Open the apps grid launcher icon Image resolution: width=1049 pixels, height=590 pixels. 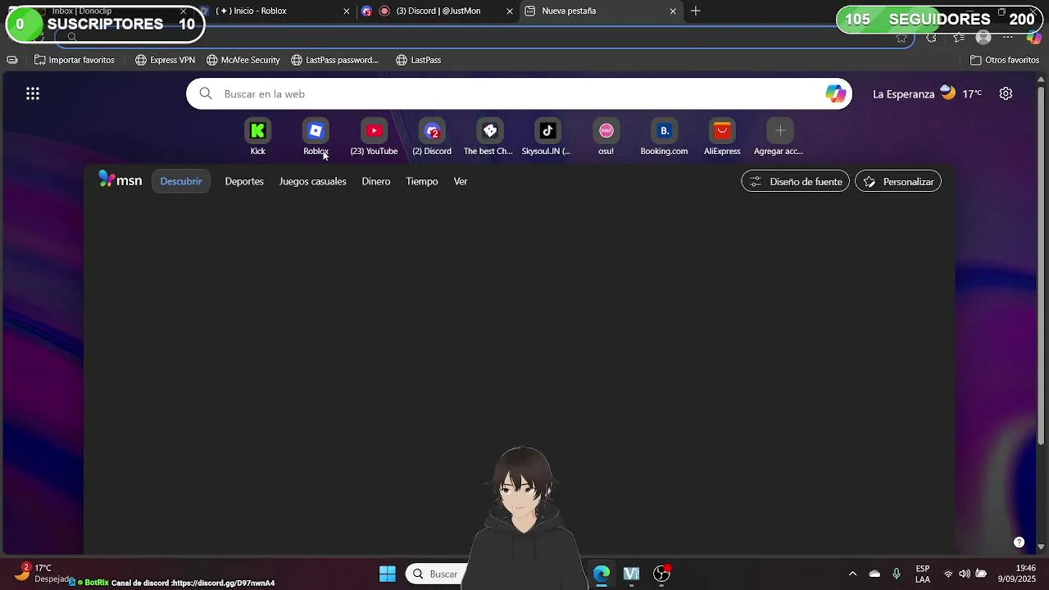tap(33, 94)
